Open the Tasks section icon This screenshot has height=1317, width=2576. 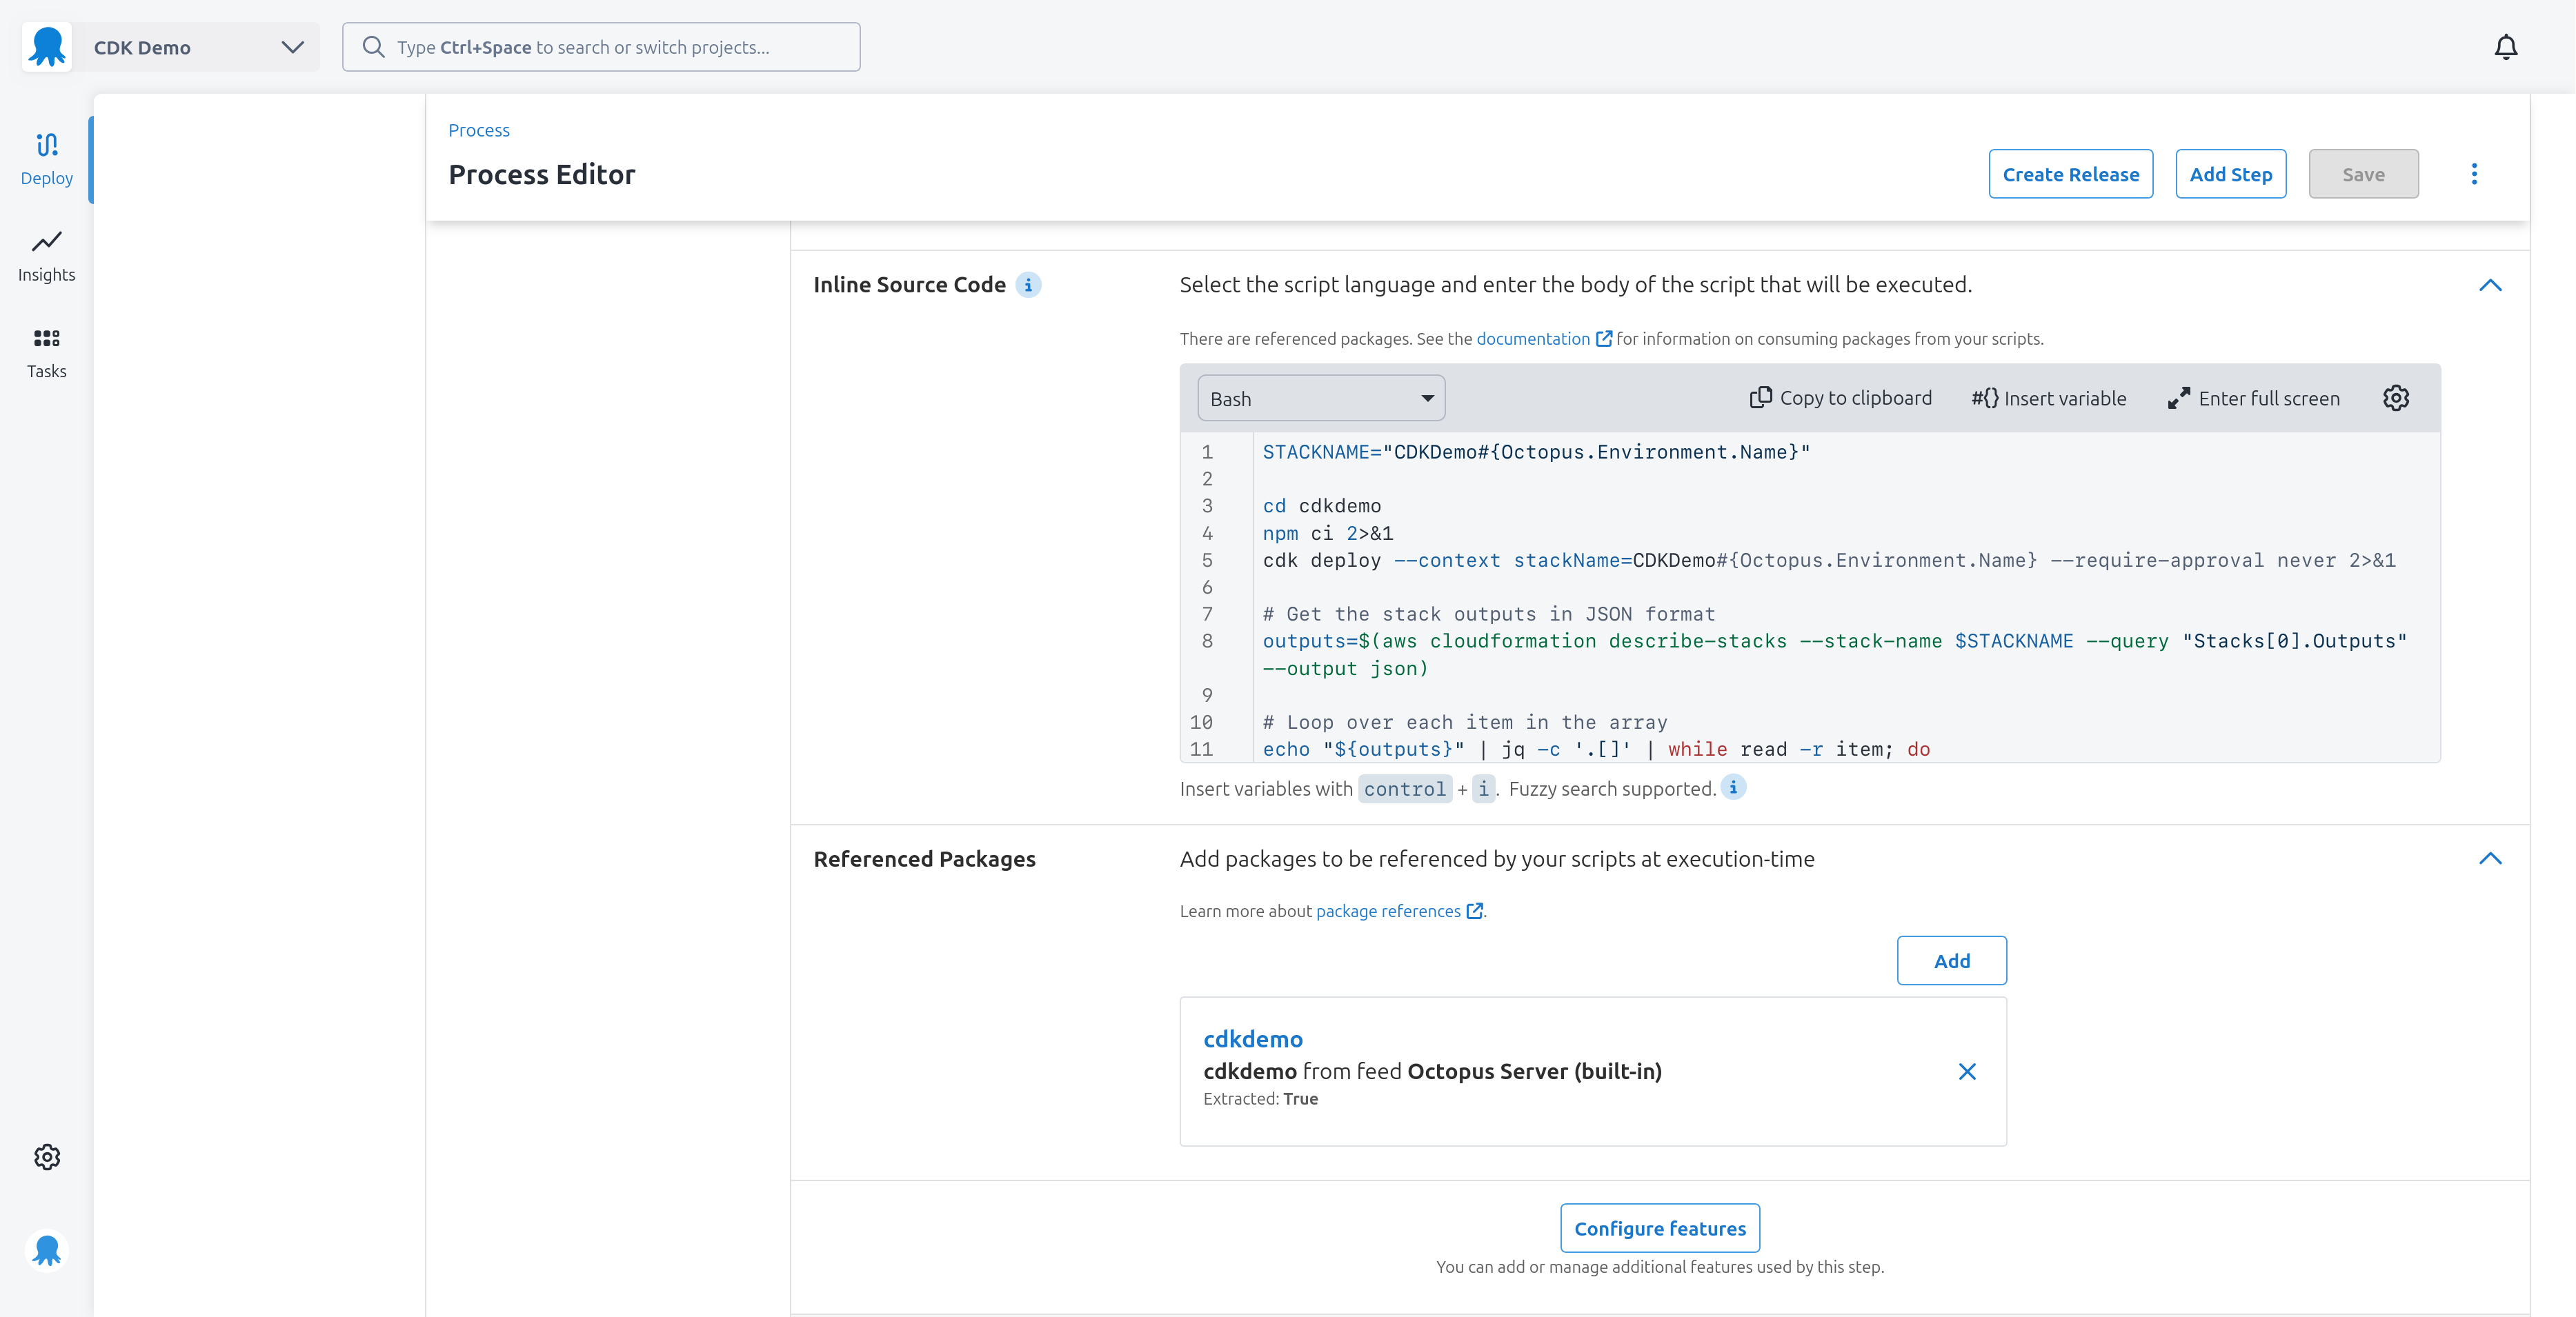pyautogui.click(x=46, y=352)
